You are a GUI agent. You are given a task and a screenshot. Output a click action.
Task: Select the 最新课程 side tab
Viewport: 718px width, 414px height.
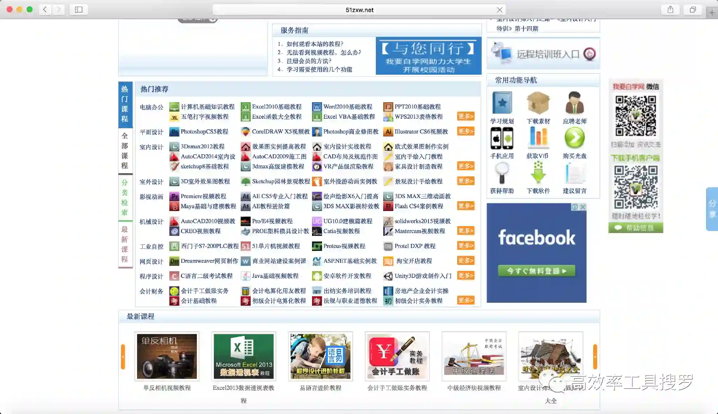(125, 244)
